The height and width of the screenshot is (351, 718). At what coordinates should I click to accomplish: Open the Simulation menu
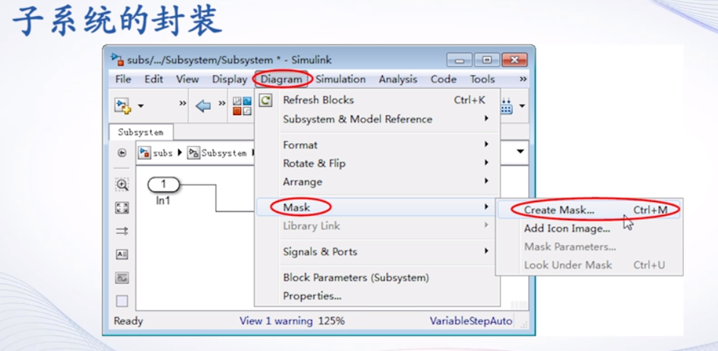340,79
